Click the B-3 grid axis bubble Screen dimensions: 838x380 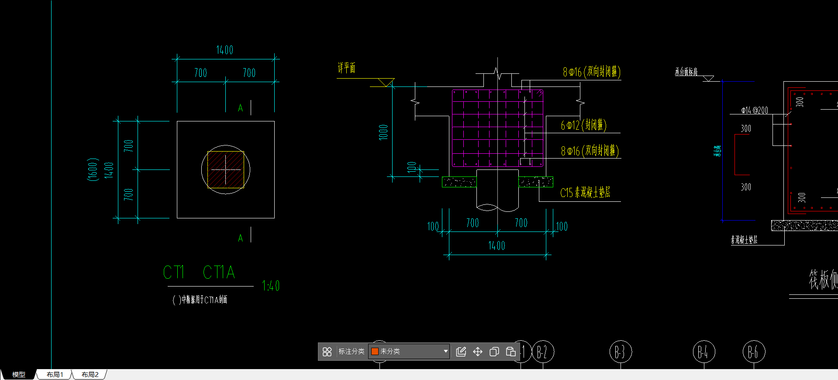(x=621, y=352)
